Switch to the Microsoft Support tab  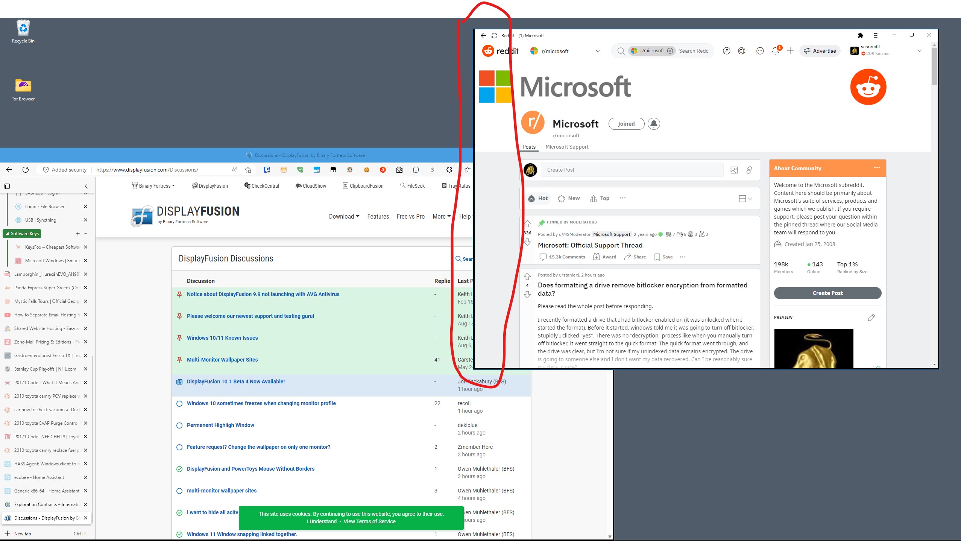coord(566,147)
